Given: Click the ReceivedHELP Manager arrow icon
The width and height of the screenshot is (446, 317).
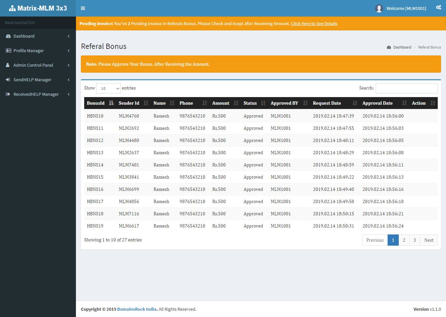Looking at the screenshot, I should point(8,94).
